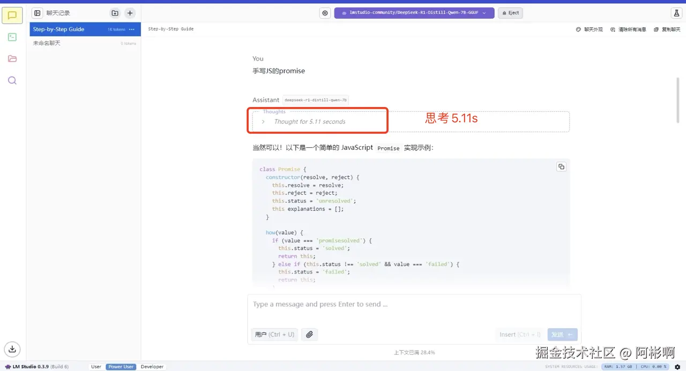Start a new chat with plus icon
This screenshot has width=686, height=371.
coord(130,13)
